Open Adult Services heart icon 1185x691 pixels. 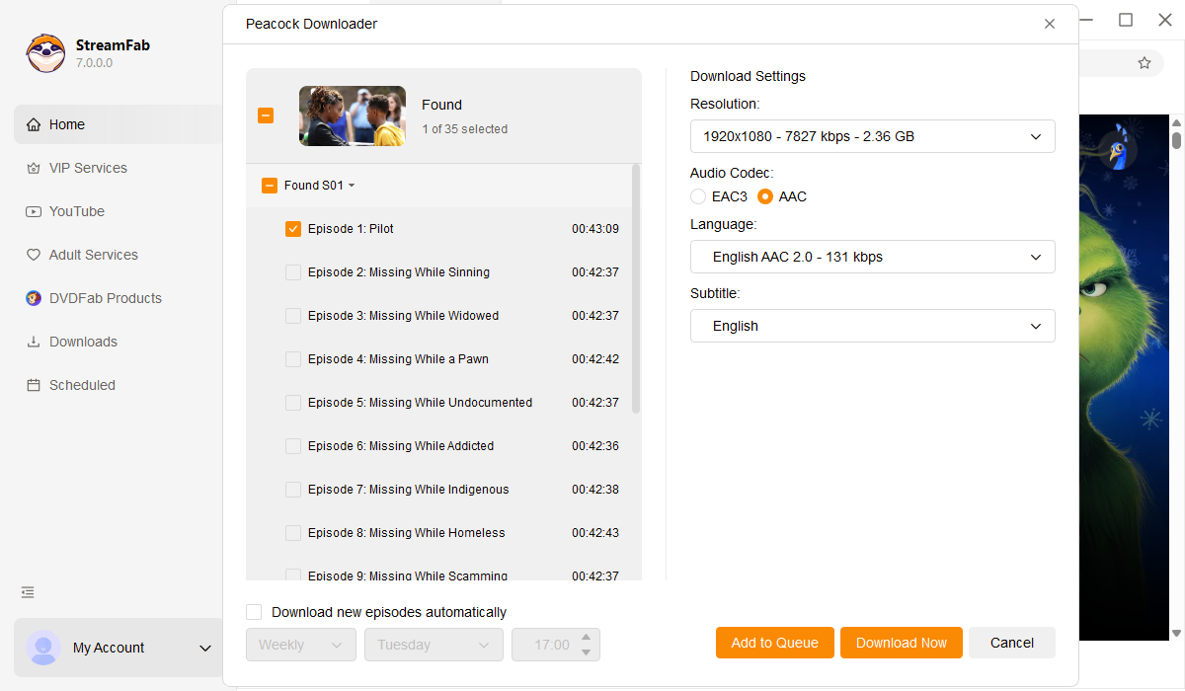tap(34, 256)
